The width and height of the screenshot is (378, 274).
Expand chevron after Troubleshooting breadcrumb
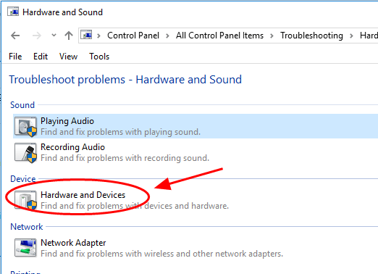[351, 36]
